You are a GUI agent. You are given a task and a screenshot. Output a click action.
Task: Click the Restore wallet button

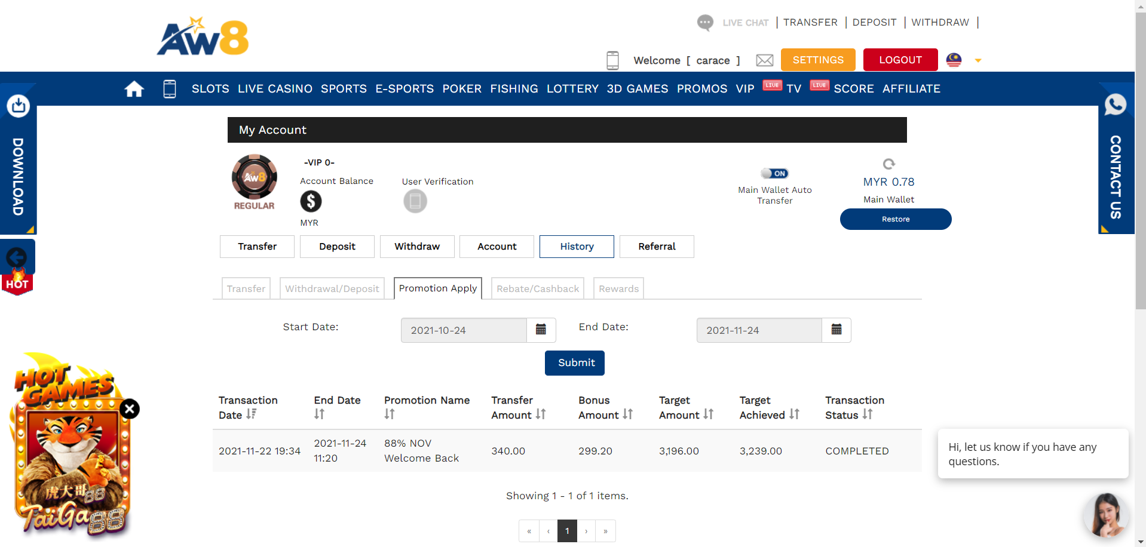click(x=895, y=219)
